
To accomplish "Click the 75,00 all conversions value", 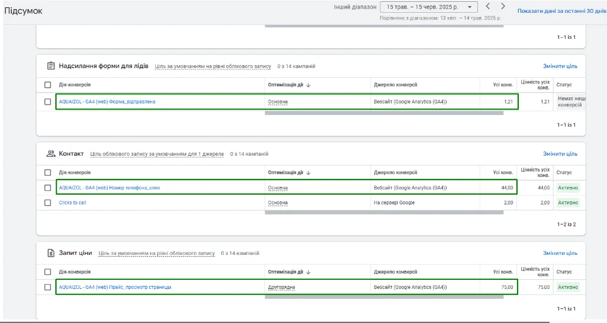I will coord(507,287).
